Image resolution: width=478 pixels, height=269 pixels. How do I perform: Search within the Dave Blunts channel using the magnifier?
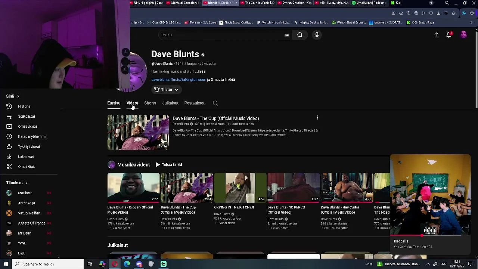tap(215, 103)
